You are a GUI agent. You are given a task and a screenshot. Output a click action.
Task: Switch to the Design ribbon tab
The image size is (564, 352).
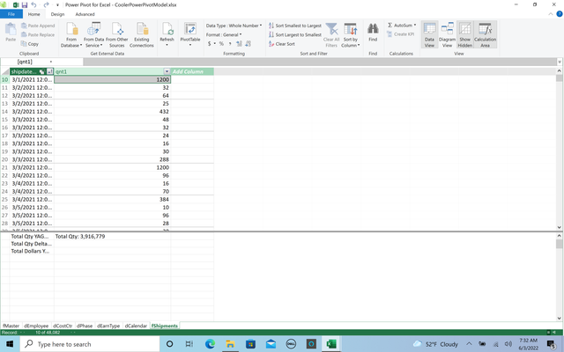pyautogui.click(x=57, y=14)
